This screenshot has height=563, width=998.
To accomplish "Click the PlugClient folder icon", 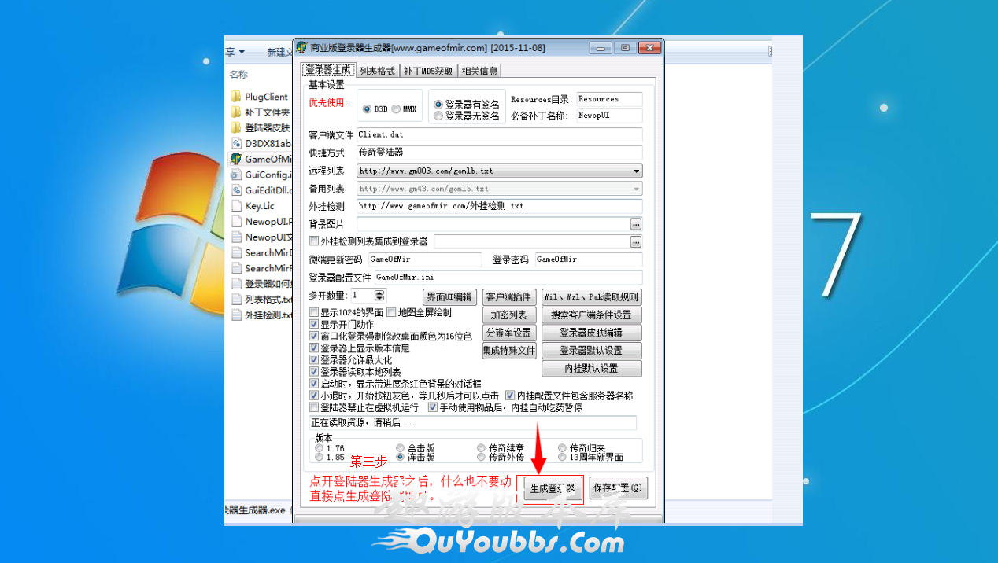I will tap(236, 97).
